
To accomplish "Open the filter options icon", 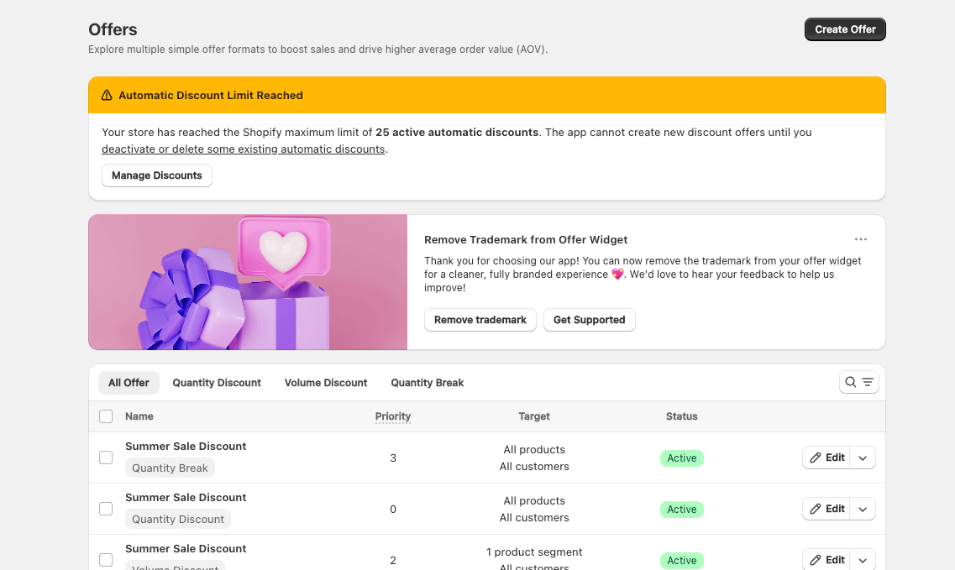I will (866, 381).
